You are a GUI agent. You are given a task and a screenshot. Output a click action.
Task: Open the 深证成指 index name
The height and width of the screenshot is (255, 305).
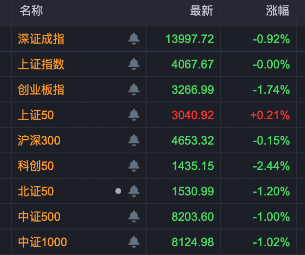pos(41,39)
